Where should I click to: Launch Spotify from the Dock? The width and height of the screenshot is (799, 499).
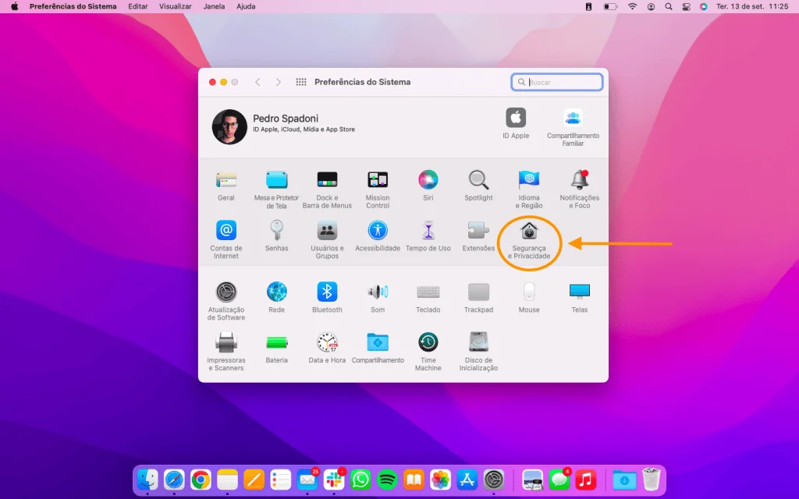click(x=388, y=481)
